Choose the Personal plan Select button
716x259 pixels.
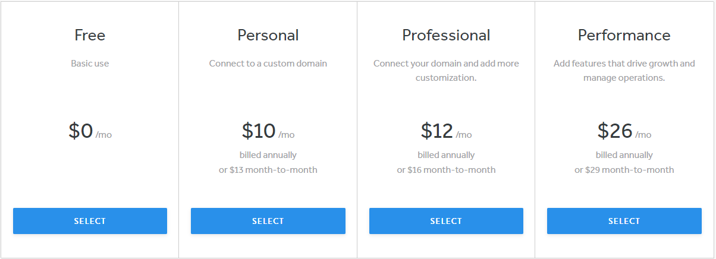click(268, 221)
